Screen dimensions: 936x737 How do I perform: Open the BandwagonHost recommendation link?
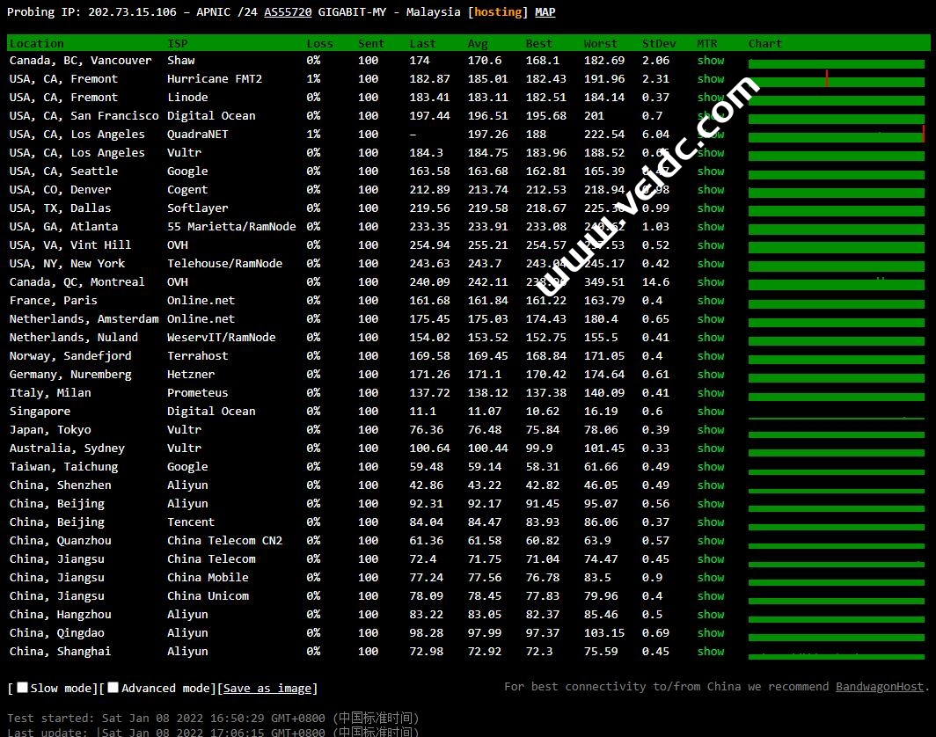coord(880,687)
